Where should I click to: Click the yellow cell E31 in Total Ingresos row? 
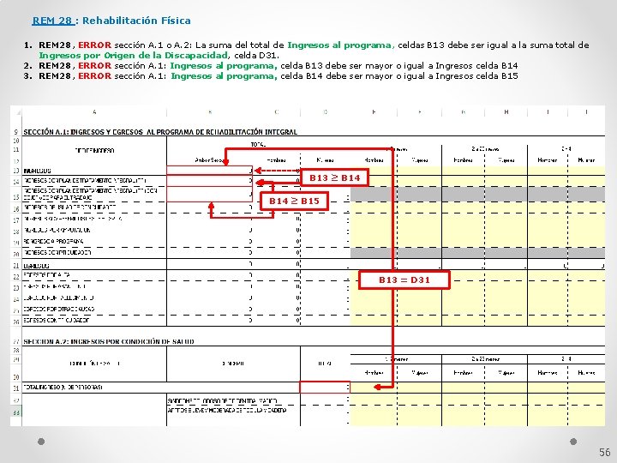pos(374,388)
